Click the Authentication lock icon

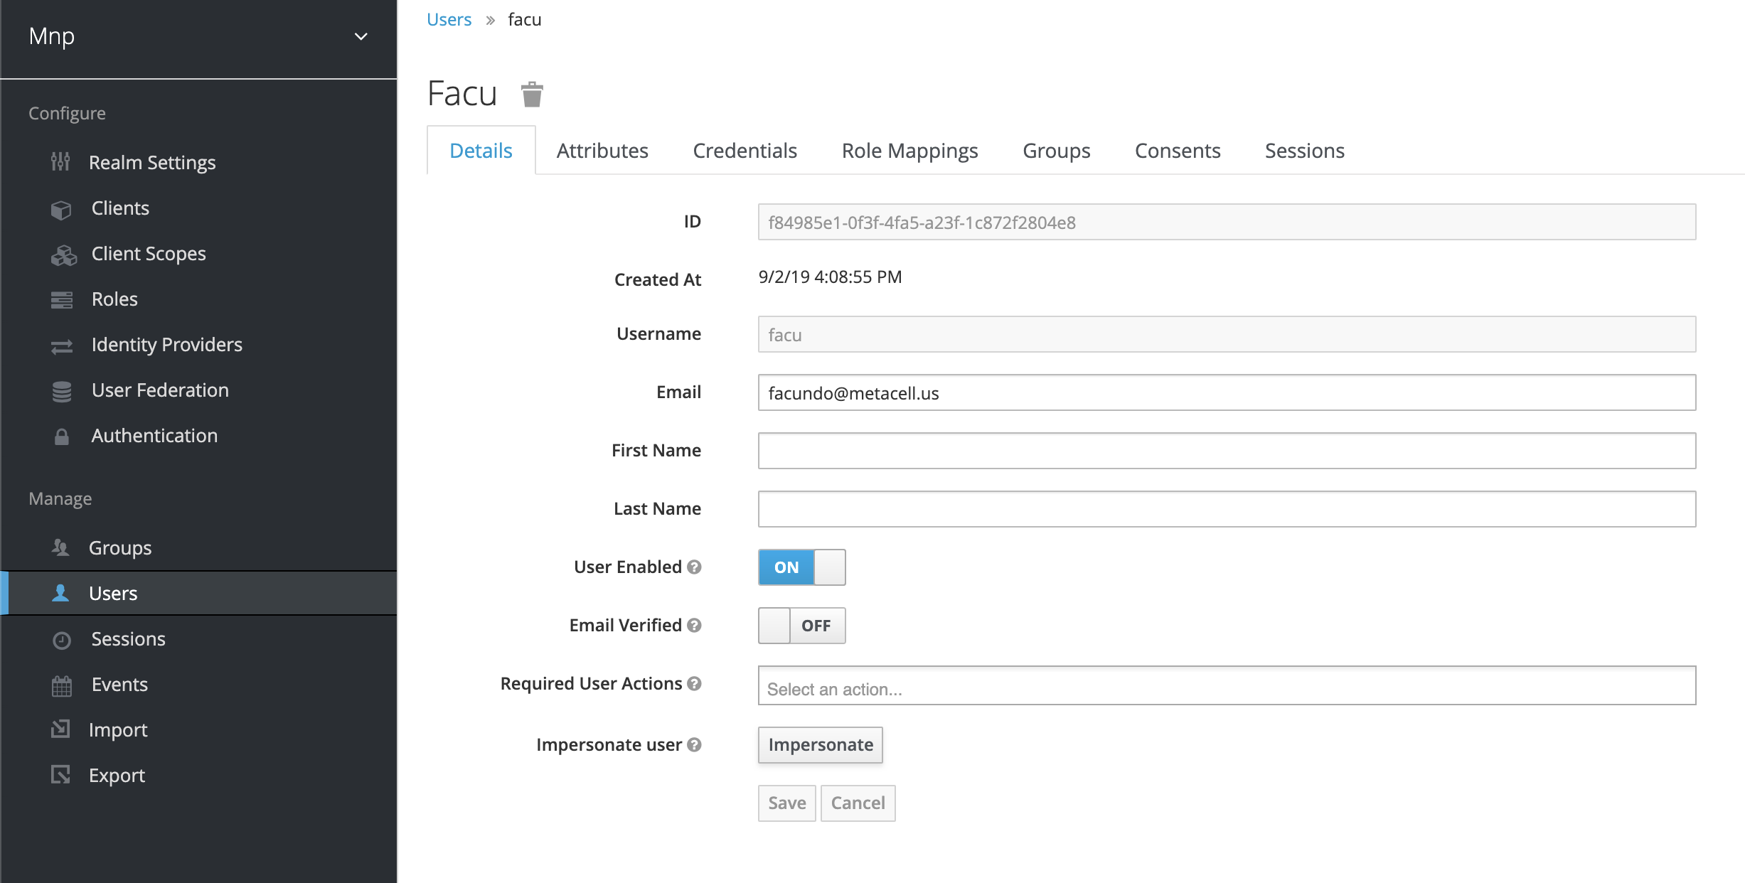[62, 436]
